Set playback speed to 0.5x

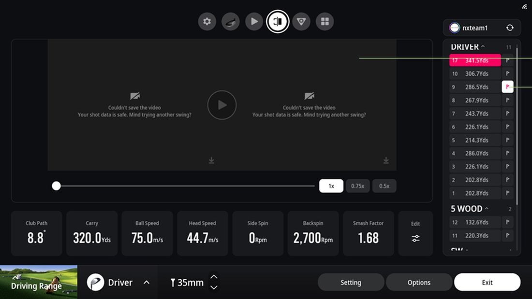click(384, 186)
